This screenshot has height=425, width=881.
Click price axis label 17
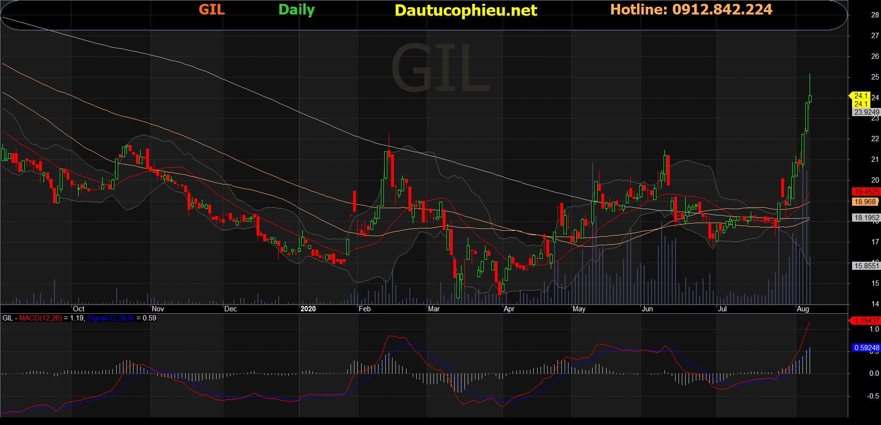(875, 242)
